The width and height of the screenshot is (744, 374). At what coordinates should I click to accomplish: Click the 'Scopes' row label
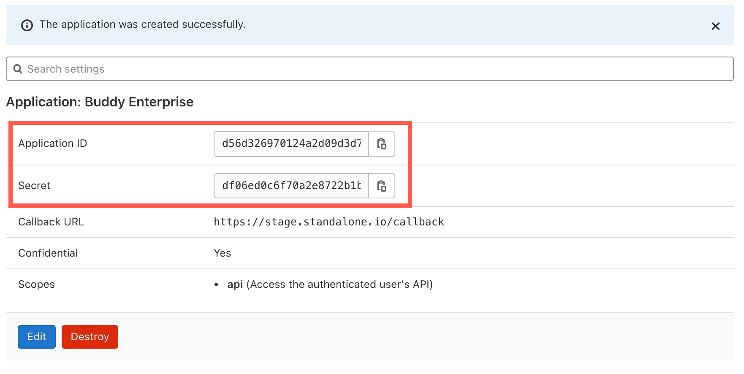(36, 285)
